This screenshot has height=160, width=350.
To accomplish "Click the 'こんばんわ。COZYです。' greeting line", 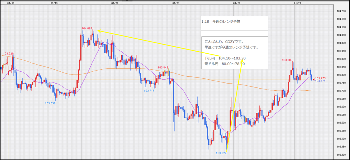I will click(225, 42).
